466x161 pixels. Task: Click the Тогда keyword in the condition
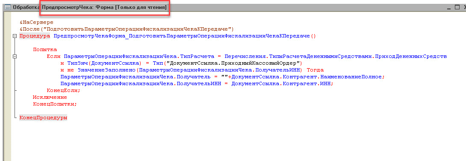315,70
